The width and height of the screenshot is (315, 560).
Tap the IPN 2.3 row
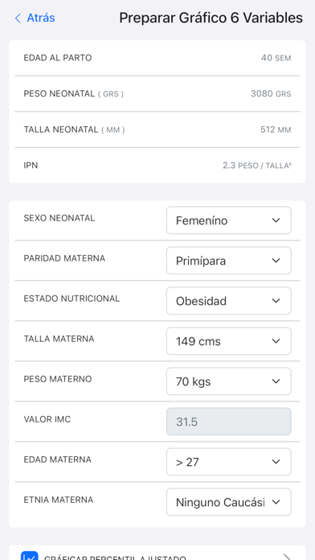point(157,166)
